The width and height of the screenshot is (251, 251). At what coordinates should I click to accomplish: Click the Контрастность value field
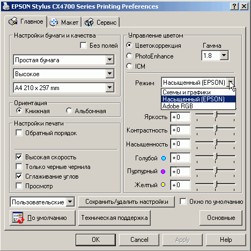click(180, 130)
